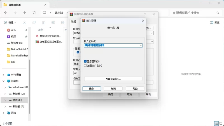Image resolution: width=224 pixels, height=126 pixels.
Task: Click the dictionary size field showing 32
Action: point(77,73)
